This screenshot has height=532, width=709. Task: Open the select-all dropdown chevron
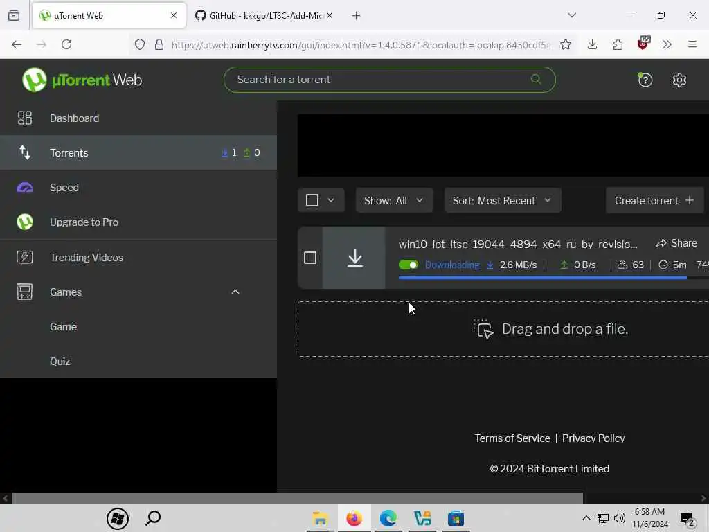[x=331, y=200]
